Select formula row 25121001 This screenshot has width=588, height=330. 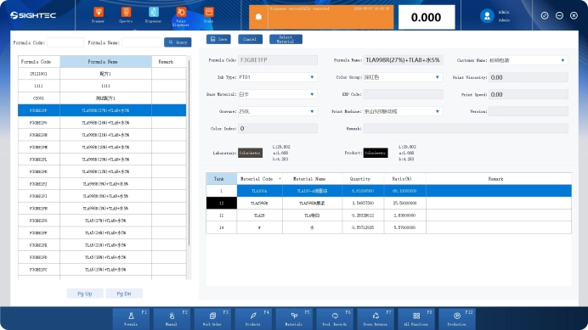click(102, 74)
